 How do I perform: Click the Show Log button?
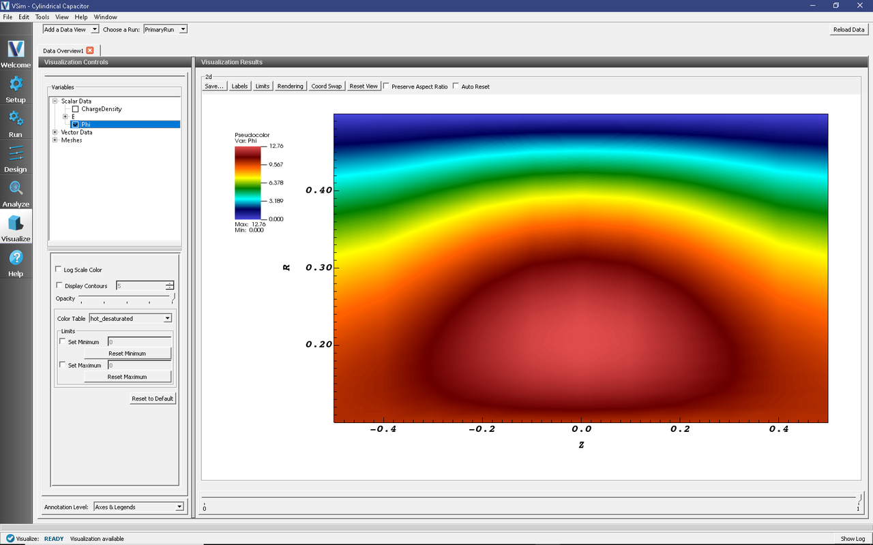click(853, 538)
